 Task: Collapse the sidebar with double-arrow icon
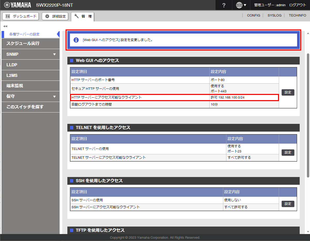tap(5, 26)
